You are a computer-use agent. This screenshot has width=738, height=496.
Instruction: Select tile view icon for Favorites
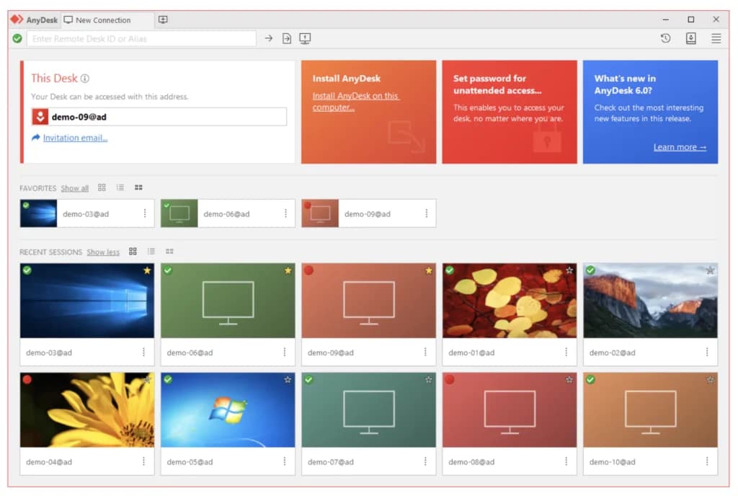coord(102,187)
